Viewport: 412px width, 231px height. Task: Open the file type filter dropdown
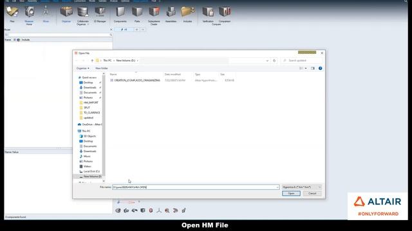pos(302,187)
